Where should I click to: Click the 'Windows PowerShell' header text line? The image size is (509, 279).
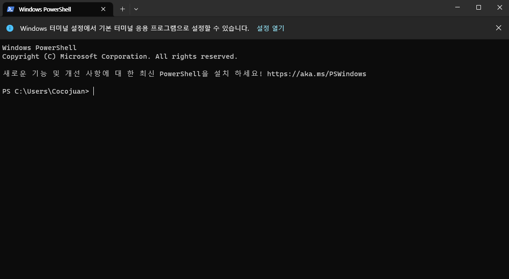tap(39, 48)
